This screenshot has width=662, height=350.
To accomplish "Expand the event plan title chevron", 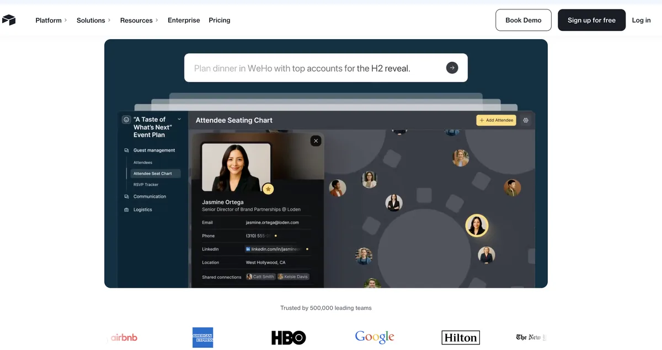I will click(x=179, y=120).
